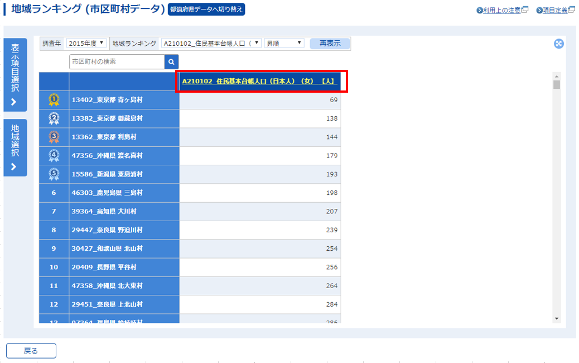Expand the 地域選択 side panel tab
Viewport: 579px width, 363px height.
pyautogui.click(x=15, y=147)
